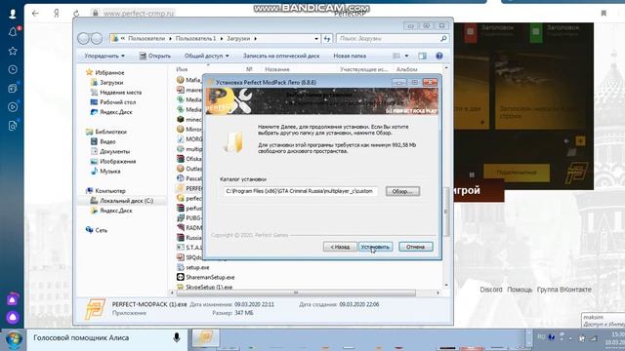This screenshot has width=625, height=351.
Task: Open browser sidebar favorites star
Action: 13,51
